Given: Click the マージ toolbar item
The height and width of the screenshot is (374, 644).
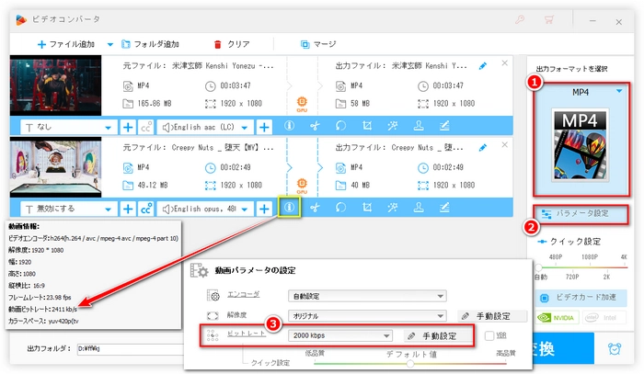Looking at the screenshot, I should click(319, 43).
